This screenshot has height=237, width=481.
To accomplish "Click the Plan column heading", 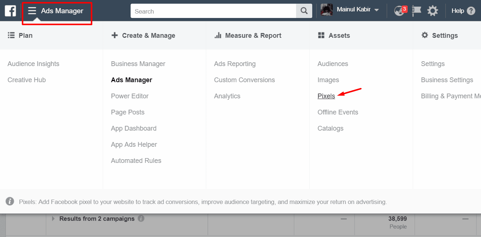I will 25,36.
